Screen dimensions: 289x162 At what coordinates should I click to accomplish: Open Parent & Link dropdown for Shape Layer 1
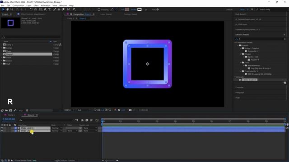(x=90, y=128)
